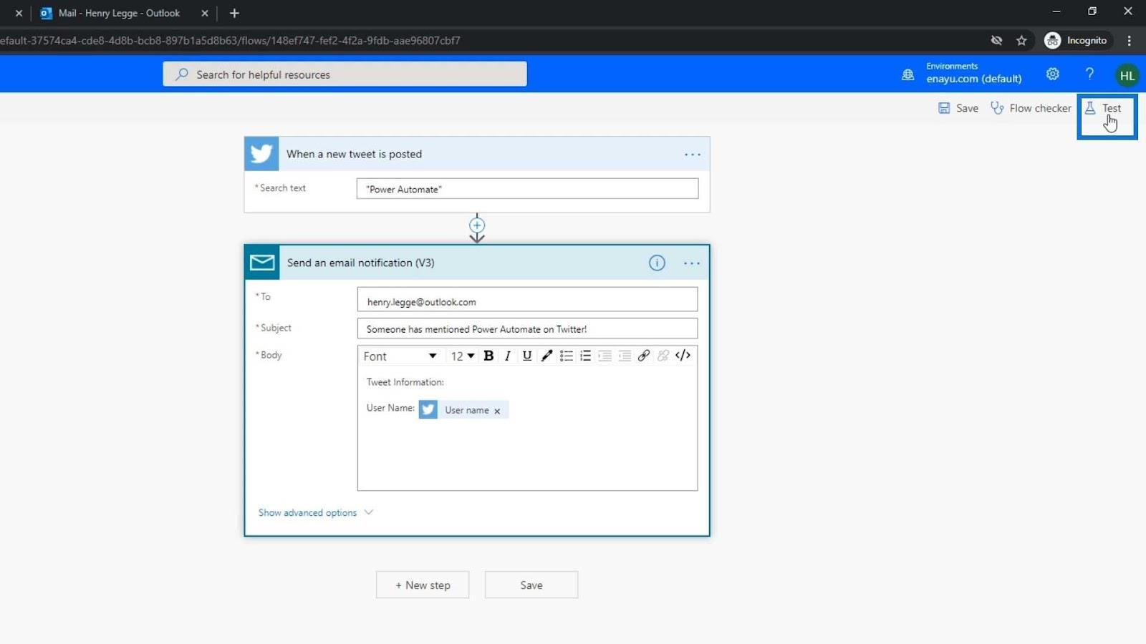The height and width of the screenshot is (644, 1146).
Task: Remove the User name dynamic token
Action: (497, 411)
